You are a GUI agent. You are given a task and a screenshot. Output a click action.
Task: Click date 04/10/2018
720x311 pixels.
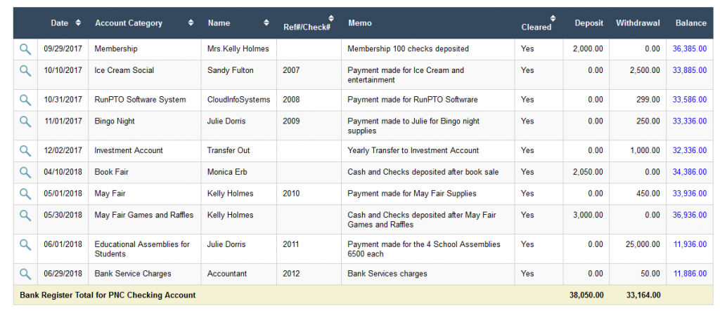(63, 172)
